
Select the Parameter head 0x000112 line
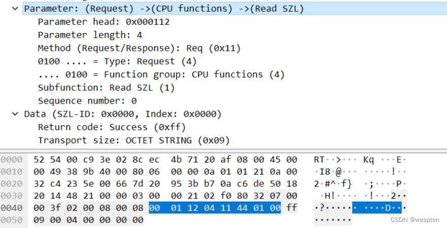pos(103,22)
